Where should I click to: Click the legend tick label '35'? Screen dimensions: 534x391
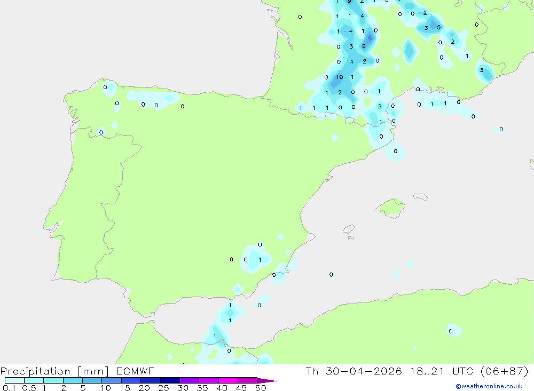pos(202,388)
